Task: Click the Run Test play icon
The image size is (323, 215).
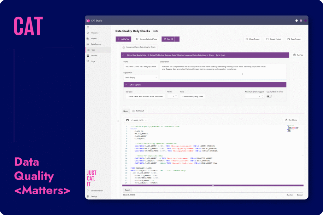Action: click(x=295, y=55)
